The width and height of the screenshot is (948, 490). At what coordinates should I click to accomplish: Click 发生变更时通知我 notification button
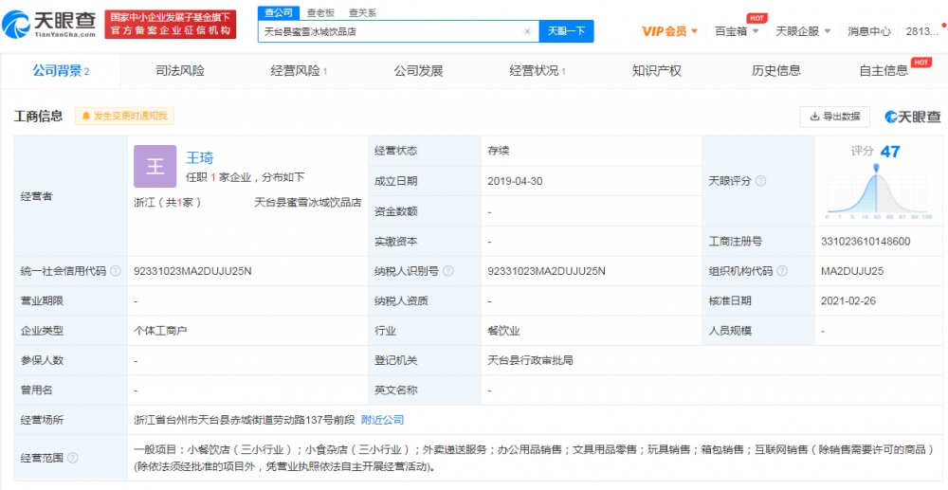click(x=124, y=116)
